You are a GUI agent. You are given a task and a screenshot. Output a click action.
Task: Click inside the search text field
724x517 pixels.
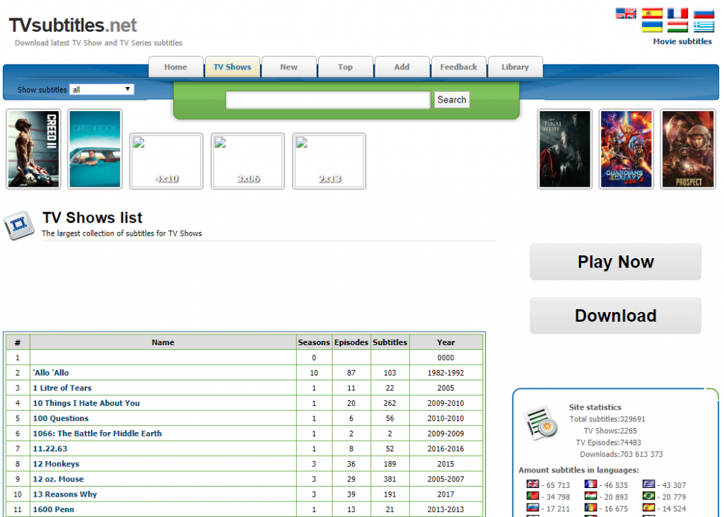(327, 100)
